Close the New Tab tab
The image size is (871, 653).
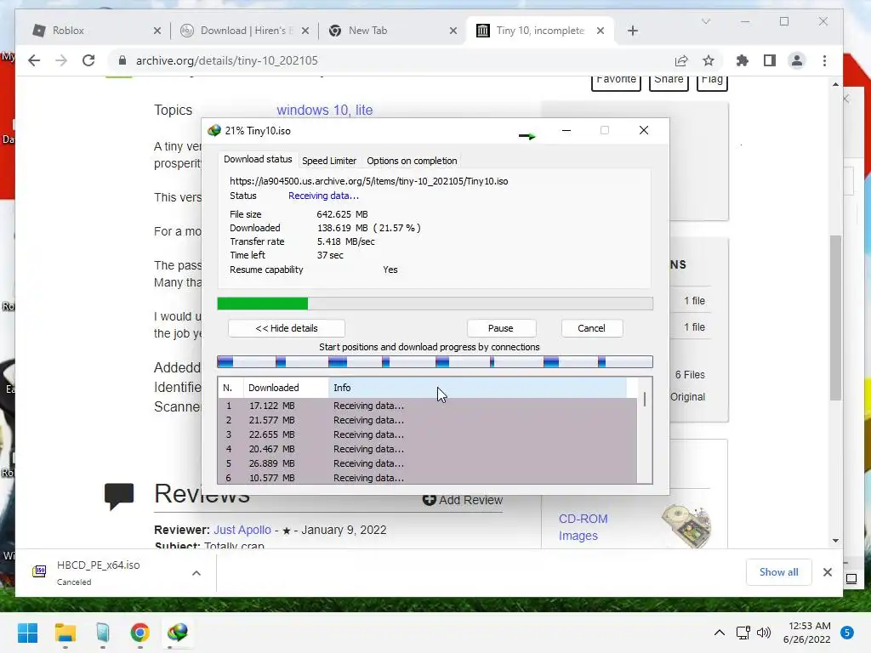pos(453,31)
